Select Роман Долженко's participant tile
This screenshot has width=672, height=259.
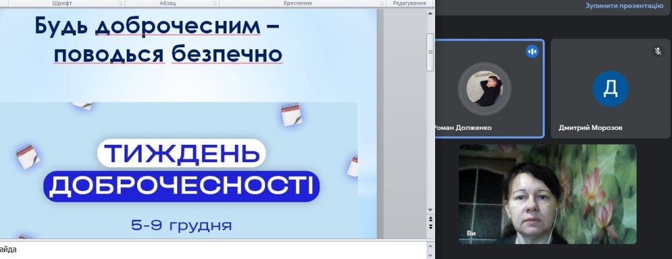tap(490, 89)
